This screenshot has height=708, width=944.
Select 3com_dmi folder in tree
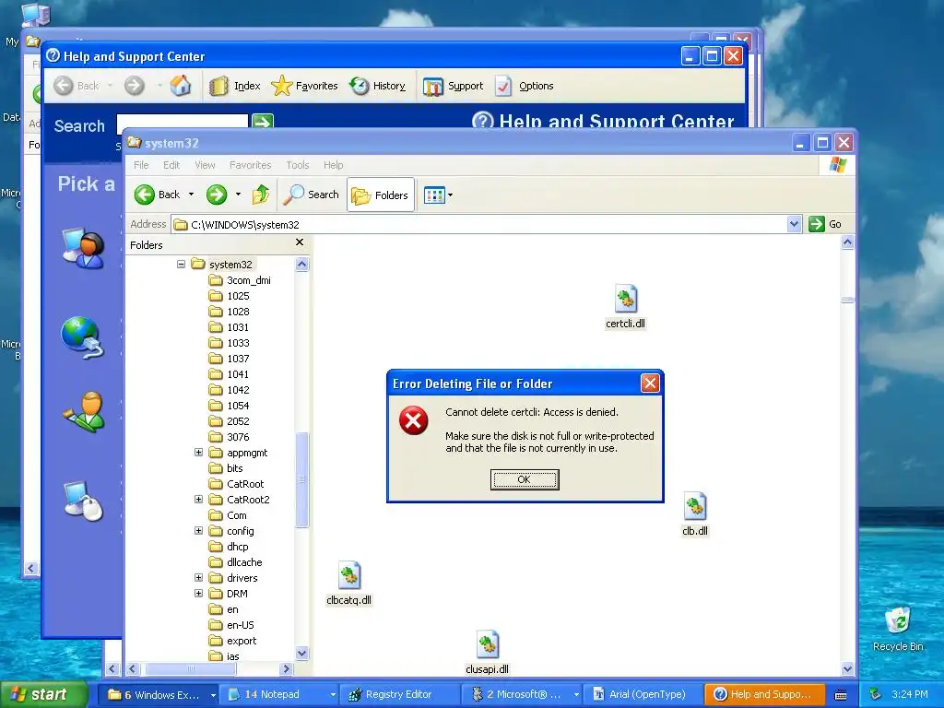click(x=241, y=280)
